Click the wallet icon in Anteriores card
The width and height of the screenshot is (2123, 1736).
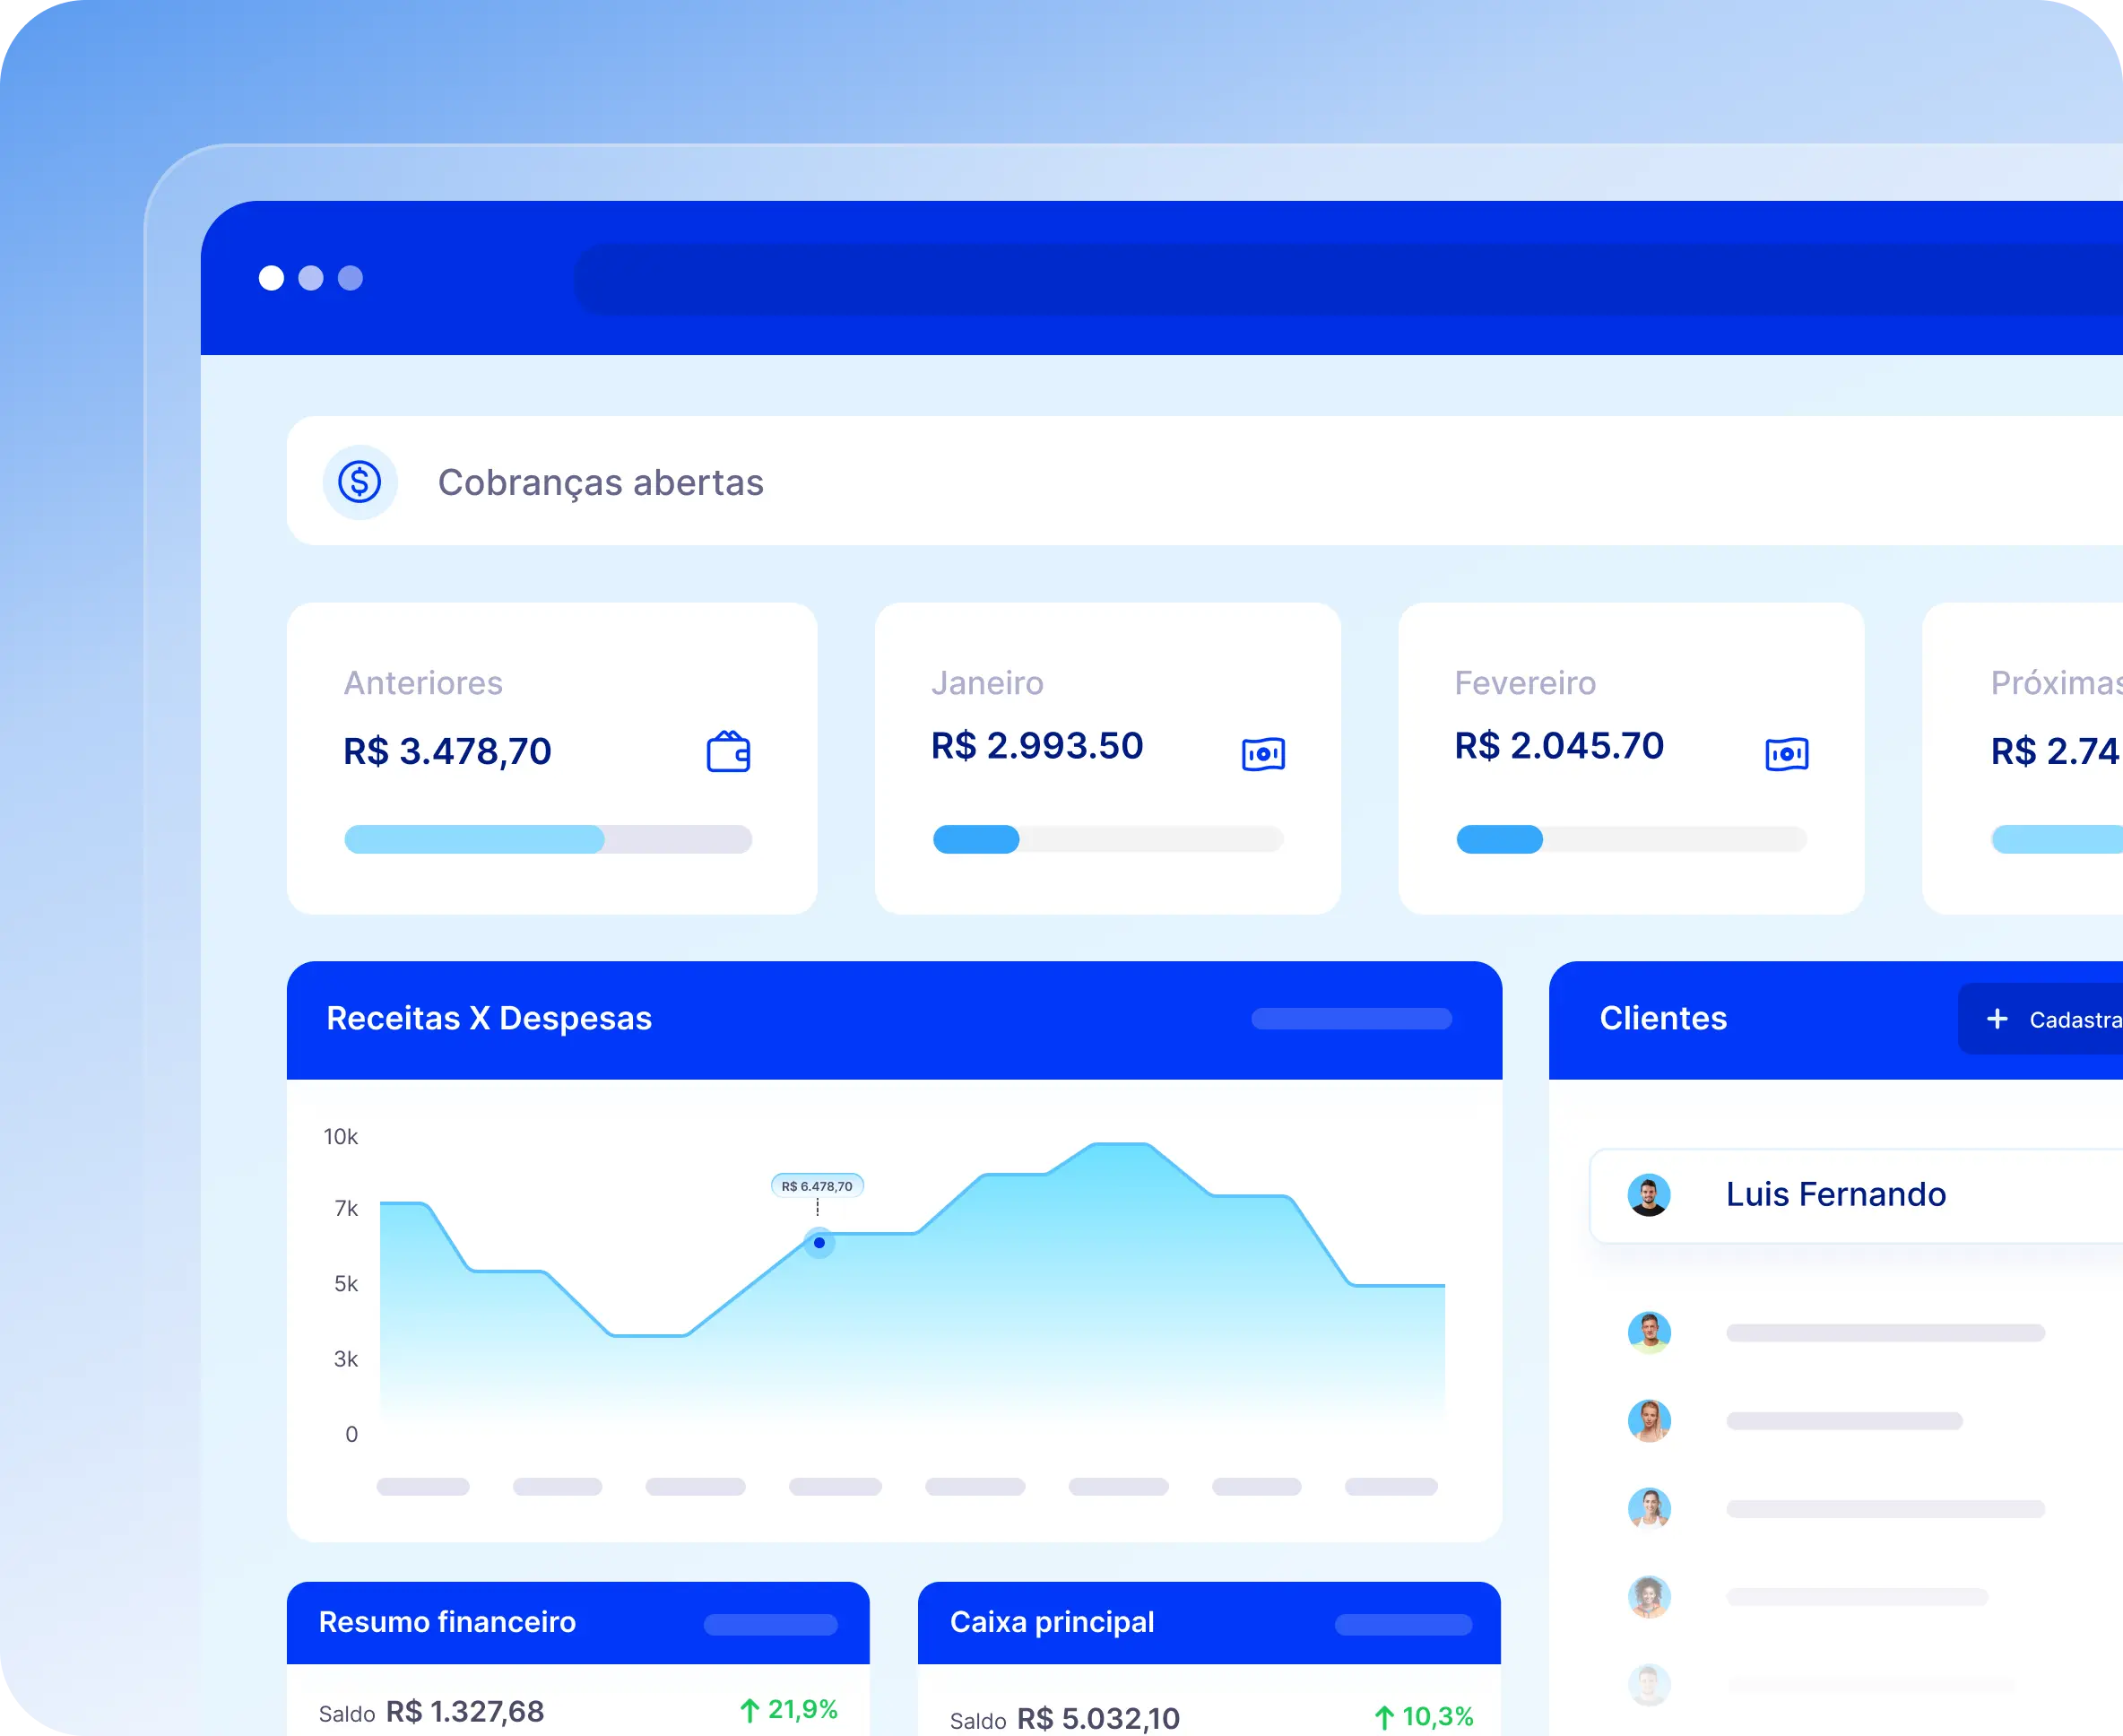point(728,752)
